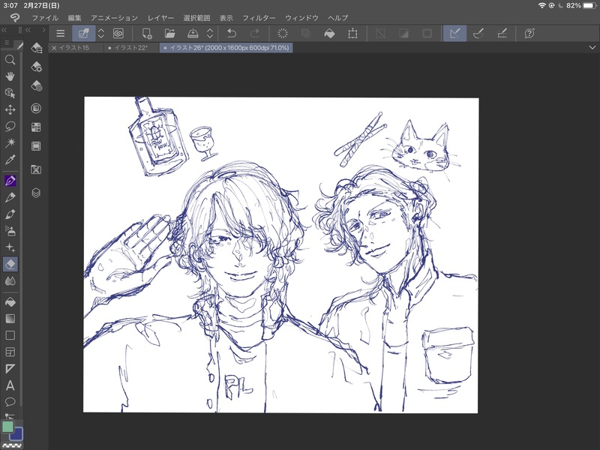Select the Auto select magic wand tool
This screenshot has width=600, height=450.
(10, 142)
